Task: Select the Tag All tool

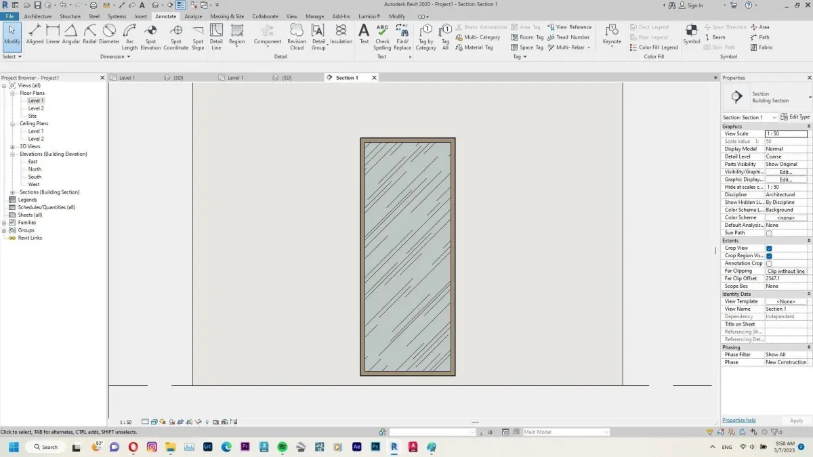Action: tap(445, 37)
